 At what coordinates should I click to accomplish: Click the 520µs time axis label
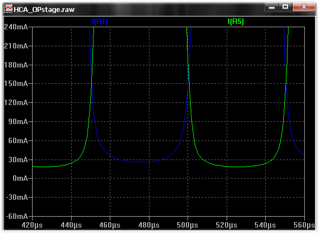pos(227,225)
